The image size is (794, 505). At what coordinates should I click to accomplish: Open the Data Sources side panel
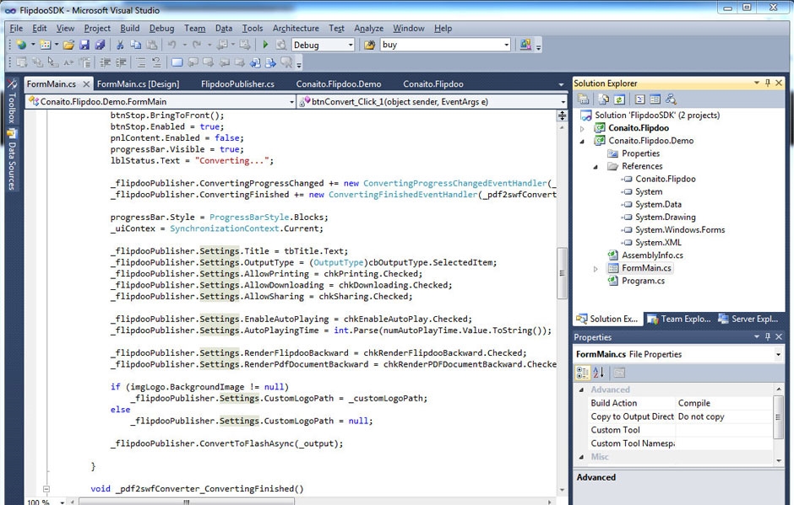click(12, 159)
